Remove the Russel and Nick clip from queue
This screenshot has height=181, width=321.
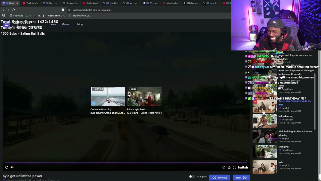(255, 102)
